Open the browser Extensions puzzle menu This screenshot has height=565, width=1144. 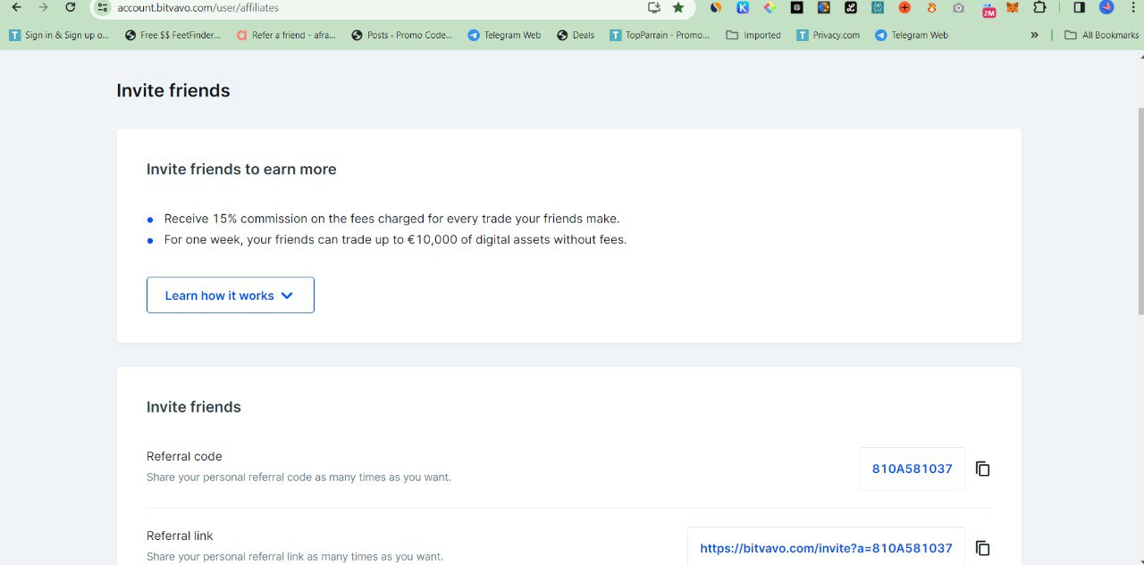click(1039, 7)
